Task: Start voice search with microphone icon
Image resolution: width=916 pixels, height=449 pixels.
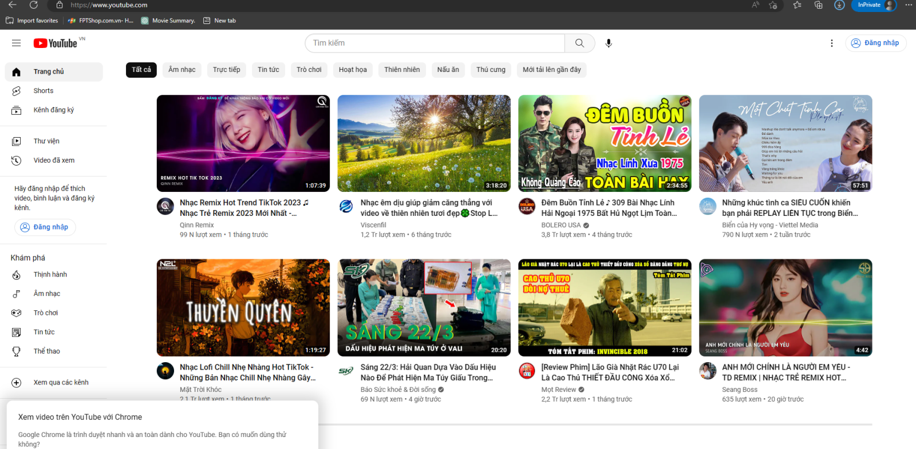Action: (x=609, y=43)
